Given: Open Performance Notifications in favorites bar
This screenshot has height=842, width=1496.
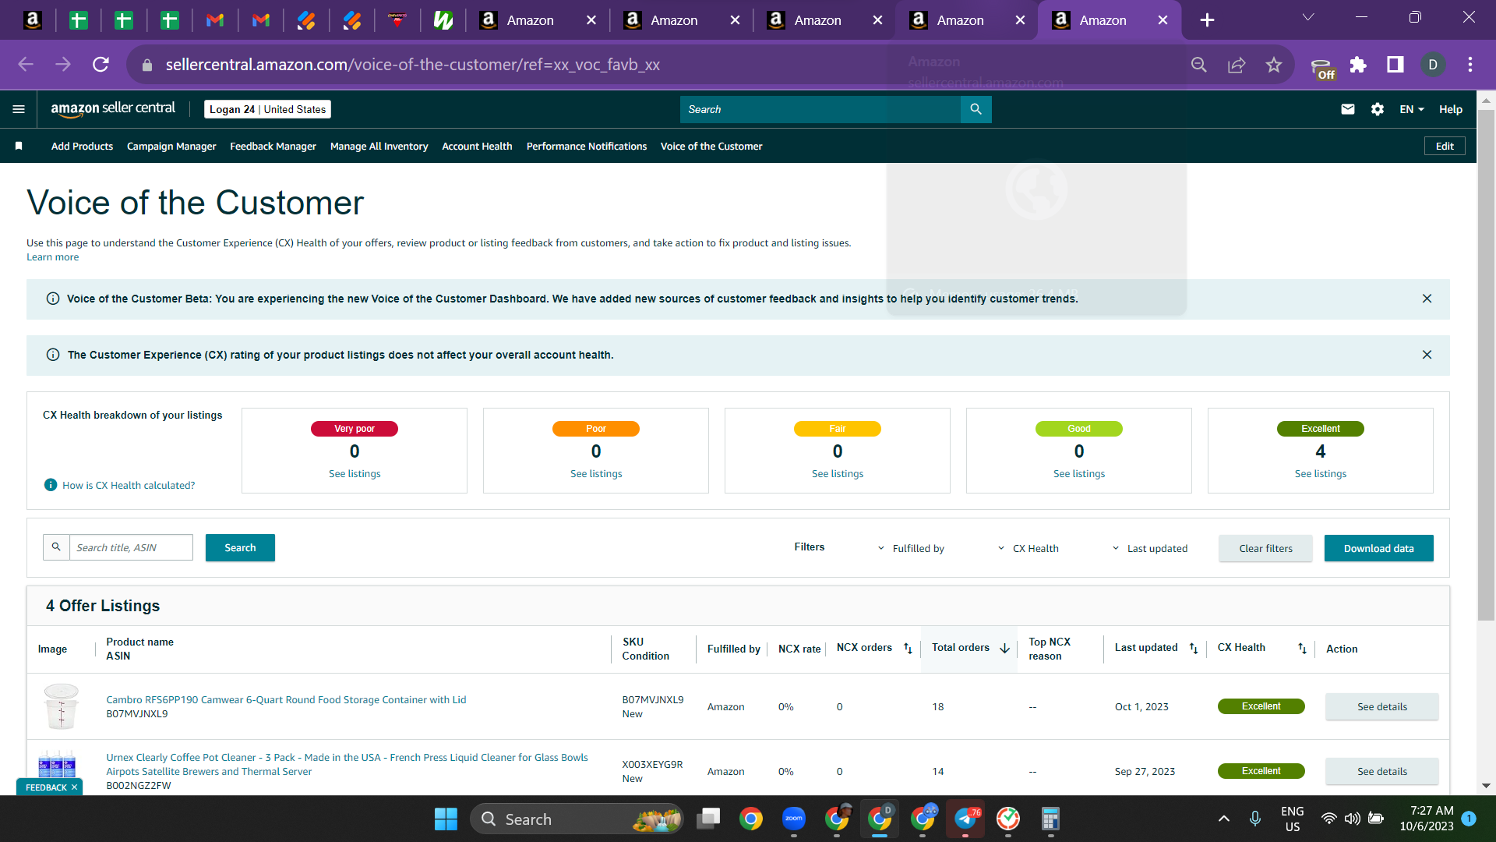Looking at the screenshot, I should click(587, 146).
